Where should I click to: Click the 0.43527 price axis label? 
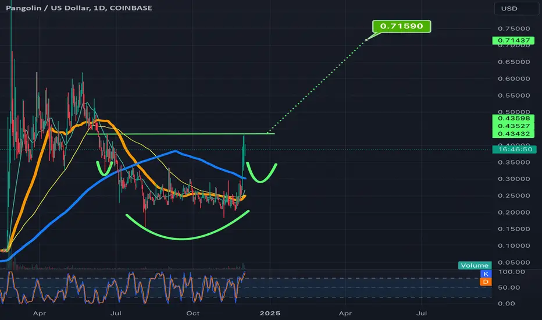click(514, 126)
